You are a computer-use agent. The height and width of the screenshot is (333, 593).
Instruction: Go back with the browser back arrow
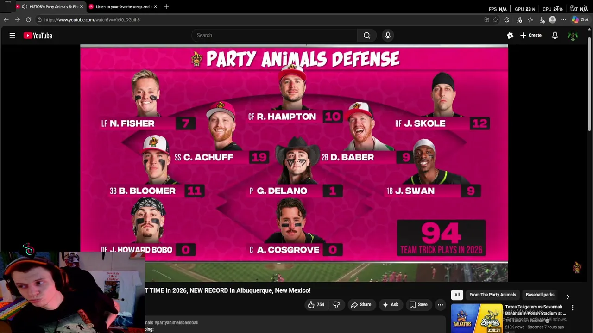pos(6,19)
